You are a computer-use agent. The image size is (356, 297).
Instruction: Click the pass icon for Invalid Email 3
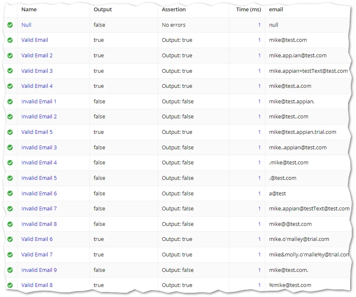10,147
